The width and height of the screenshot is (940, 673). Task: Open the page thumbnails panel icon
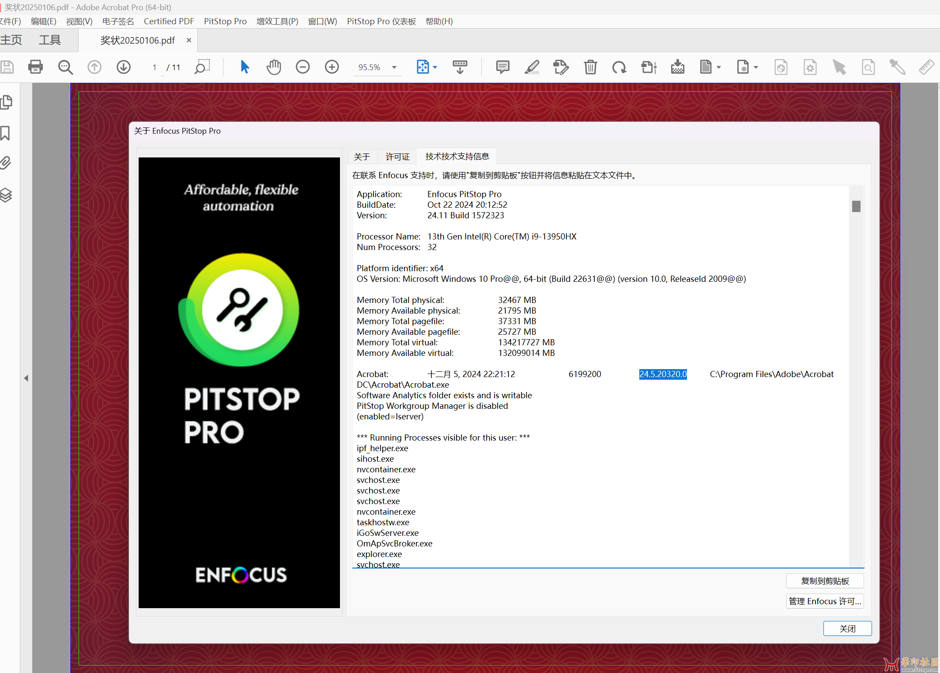click(6, 102)
